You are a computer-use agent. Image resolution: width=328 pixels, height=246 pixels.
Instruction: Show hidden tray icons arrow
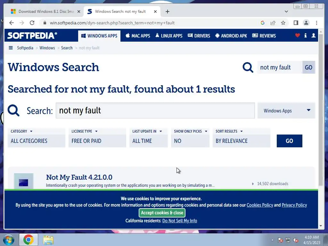(272, 240)
